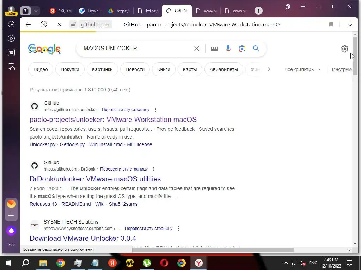Viewport: 361px width, 270px height.
Task: Open Alice assistant purple icon
Action: click(x=11, y=231)
